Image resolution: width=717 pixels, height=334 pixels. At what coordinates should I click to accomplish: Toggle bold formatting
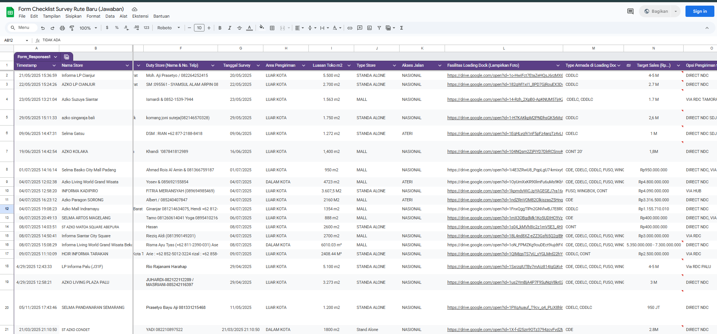coord(220,28)
